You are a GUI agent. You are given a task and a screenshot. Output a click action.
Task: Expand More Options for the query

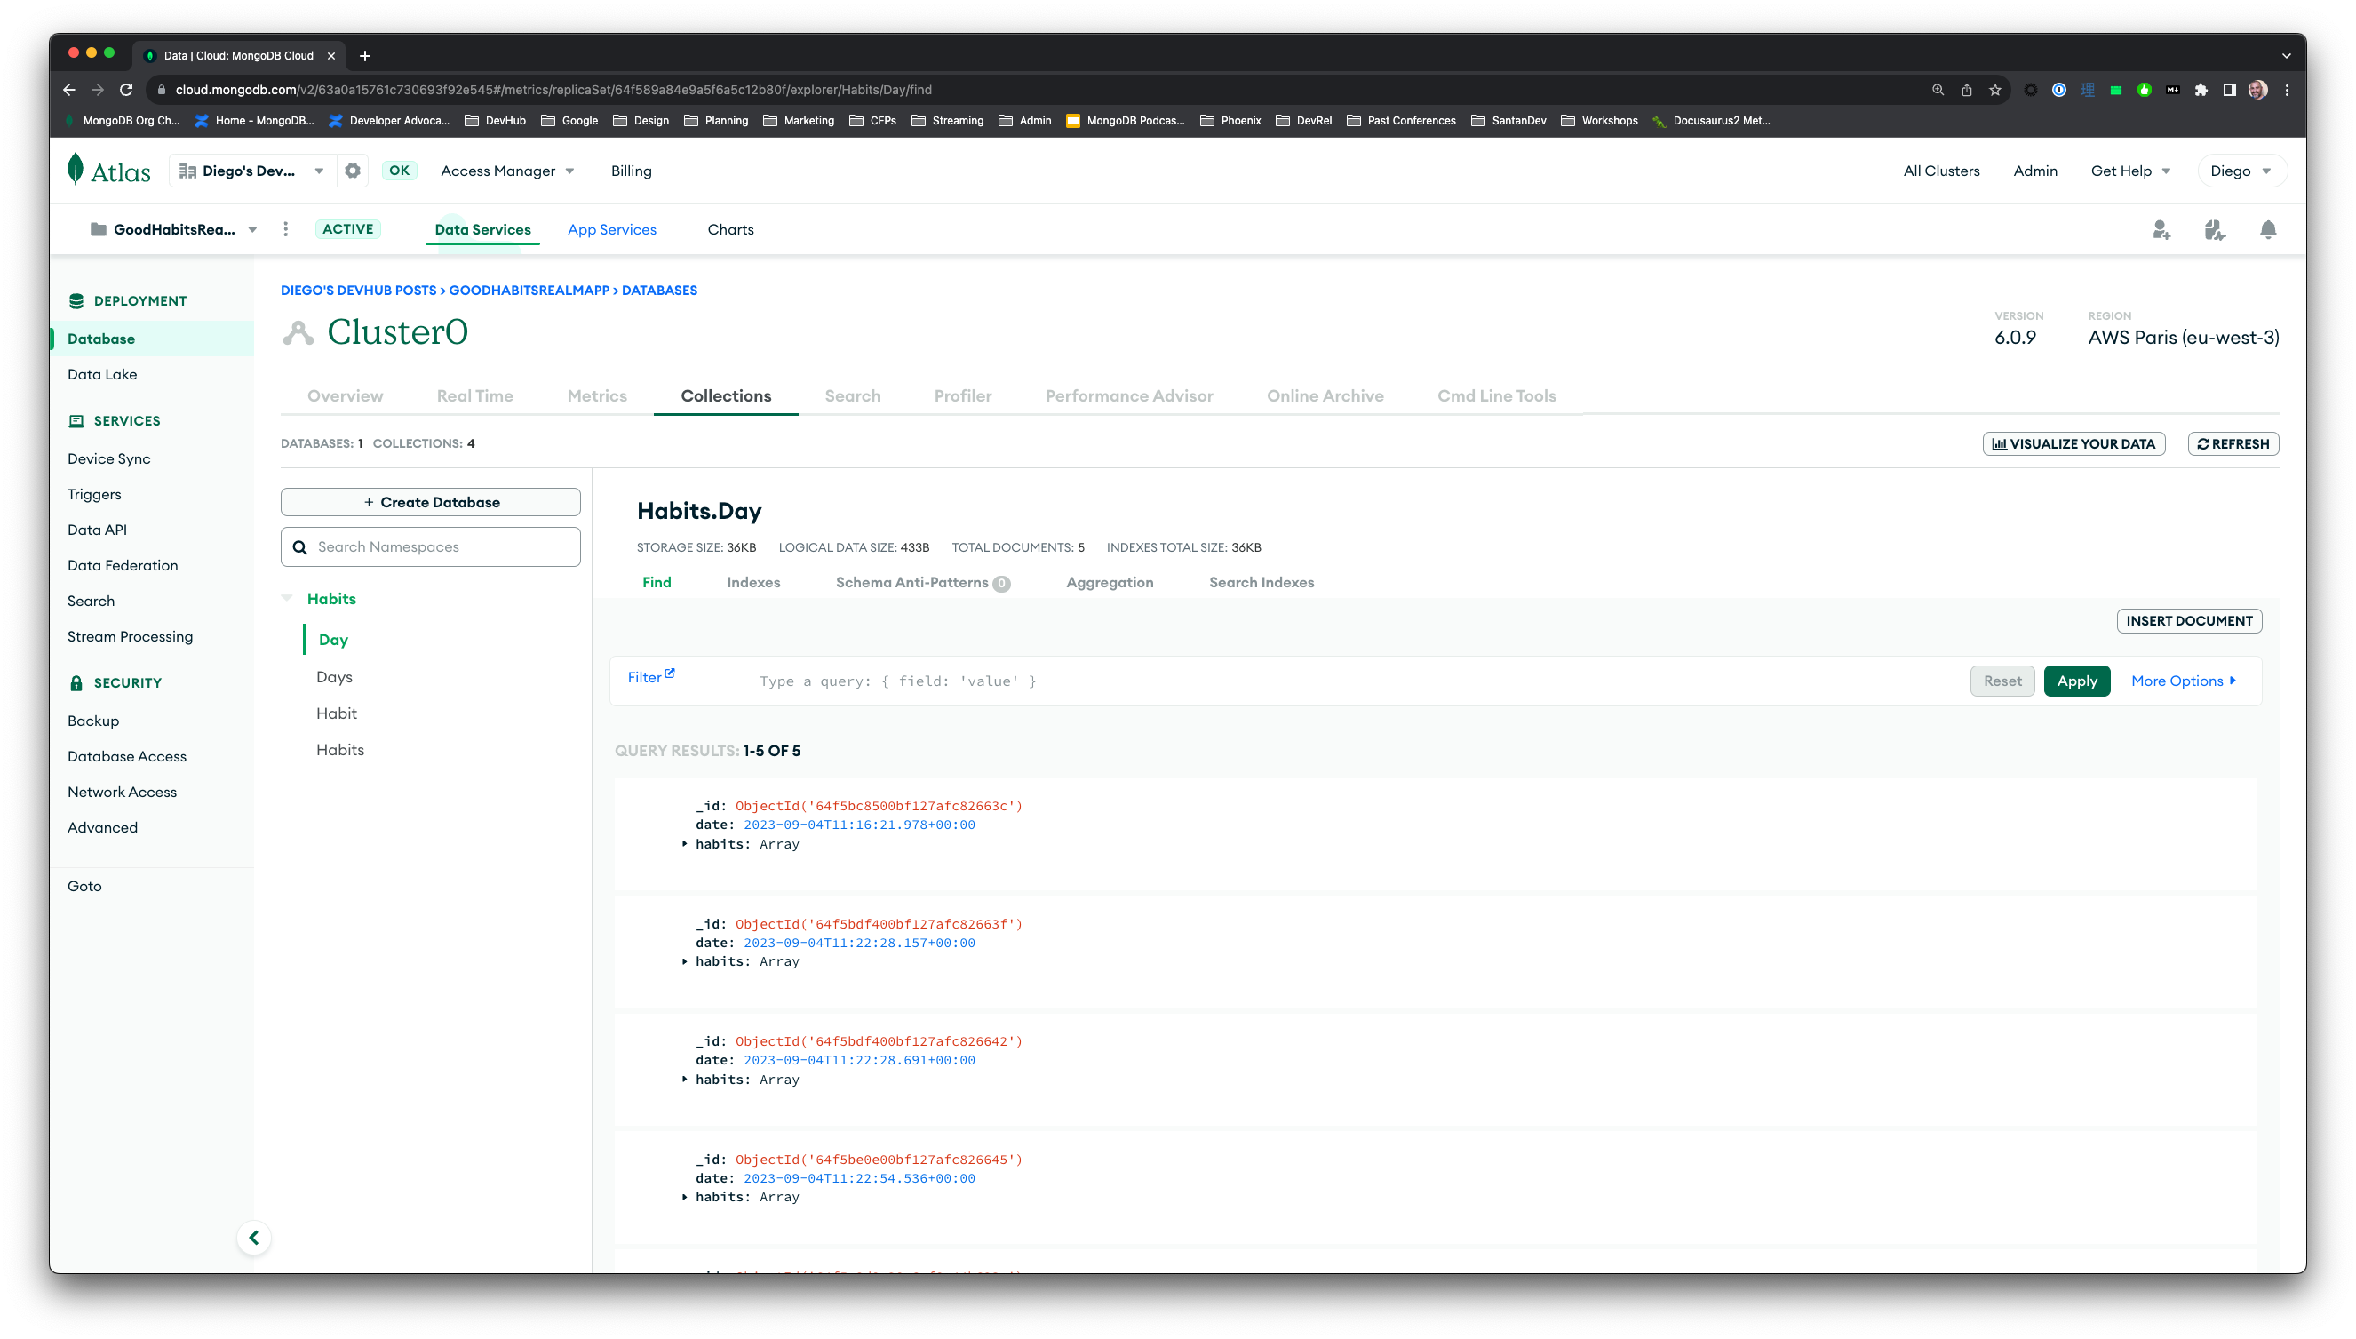2185,681
